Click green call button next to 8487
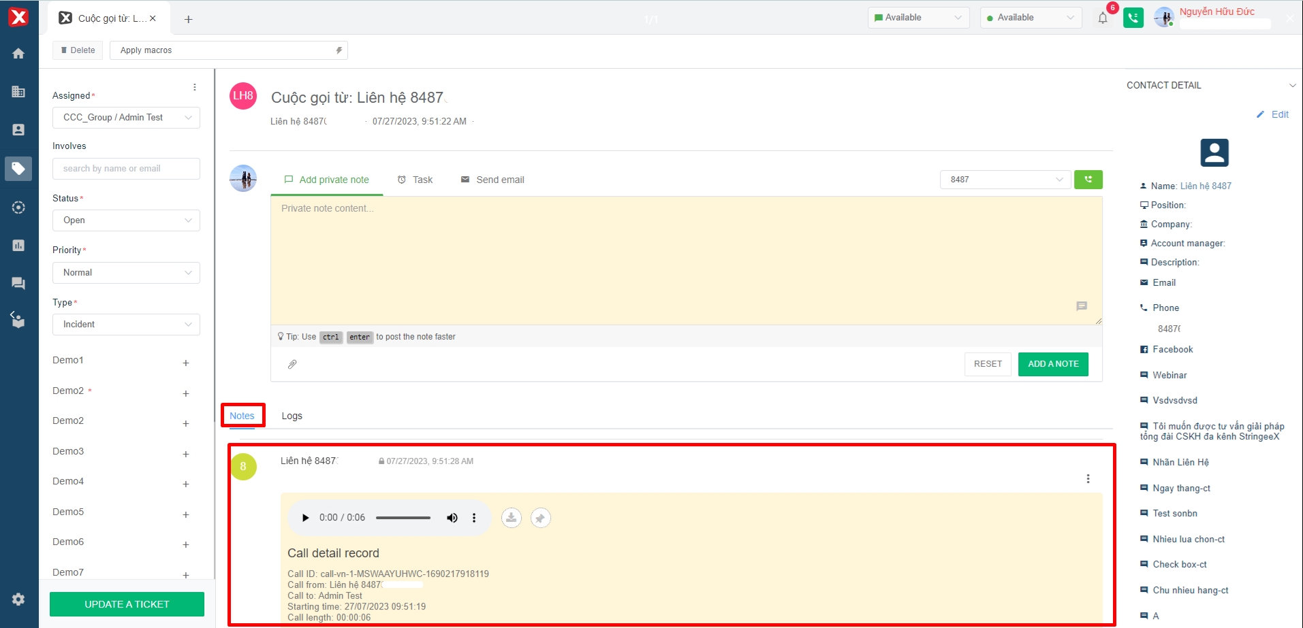Screen dimensions: 1303x628 click(x=1088, y=180)
